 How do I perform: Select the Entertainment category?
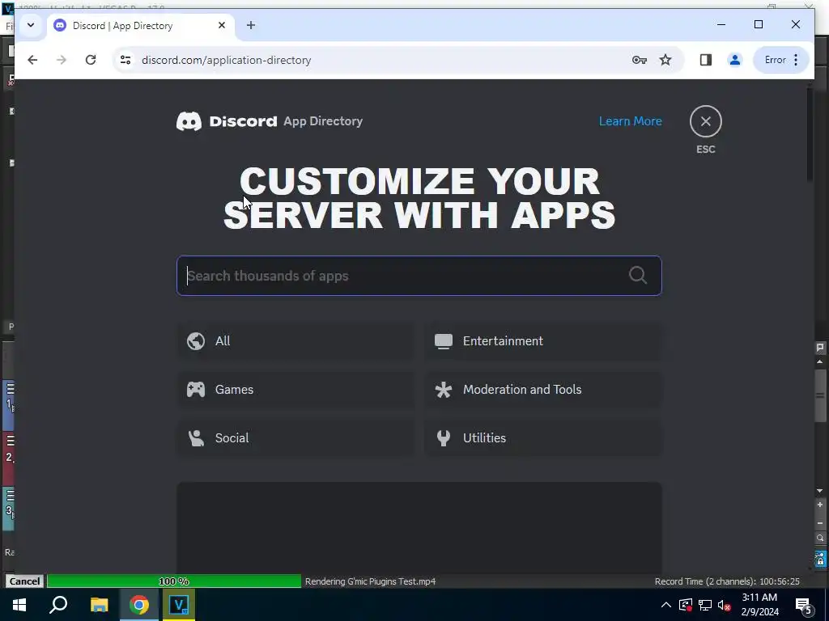[543, 341]
